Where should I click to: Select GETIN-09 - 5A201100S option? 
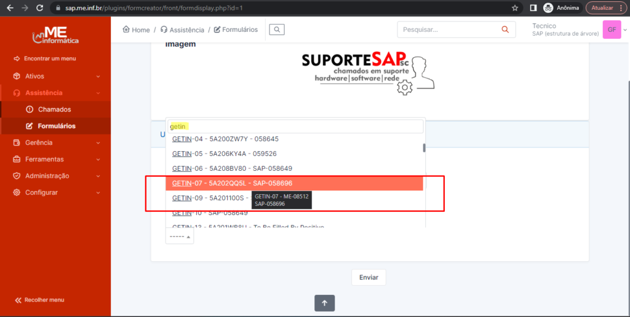pos(294,198)
